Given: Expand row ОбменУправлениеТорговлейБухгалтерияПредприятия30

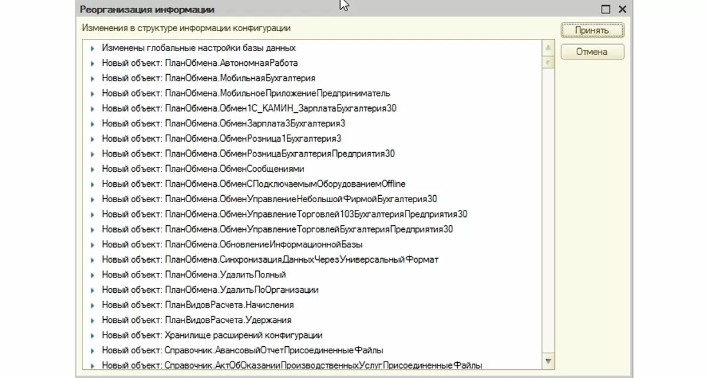Looking at the screenshot, I should click(92, 230).
